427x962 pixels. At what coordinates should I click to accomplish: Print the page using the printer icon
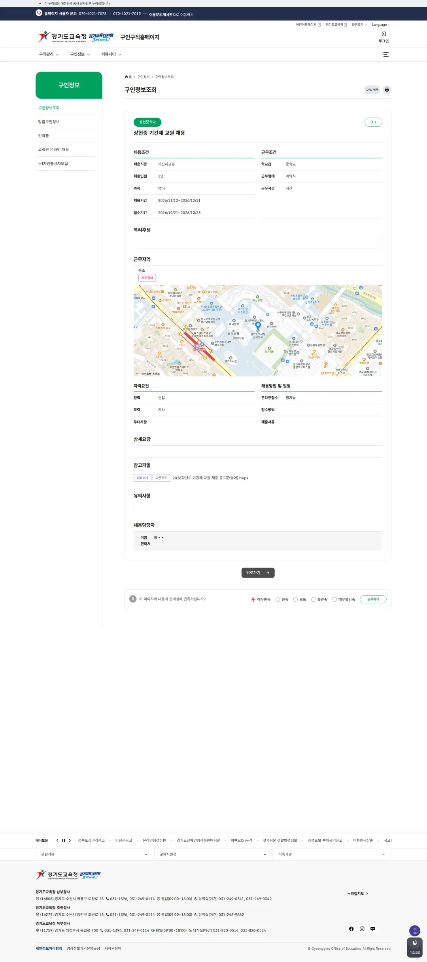(x=387, y=90)
